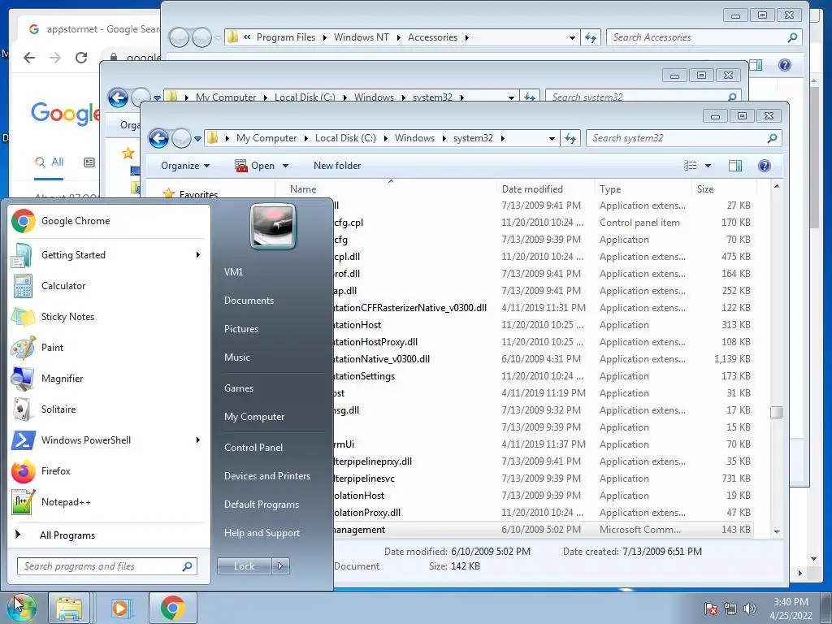Open Help and Support
This screenshot has width=832, height=624.
[262, 533]
